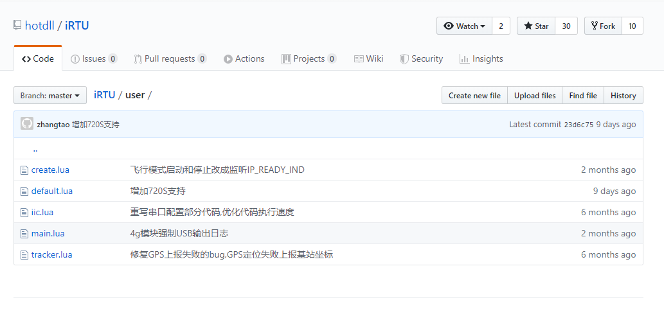The height and width of the screenshot is (309, 664).
Task: Open main.lua commit message 4g模块强制USB输出日志
Action: [179, 234]
